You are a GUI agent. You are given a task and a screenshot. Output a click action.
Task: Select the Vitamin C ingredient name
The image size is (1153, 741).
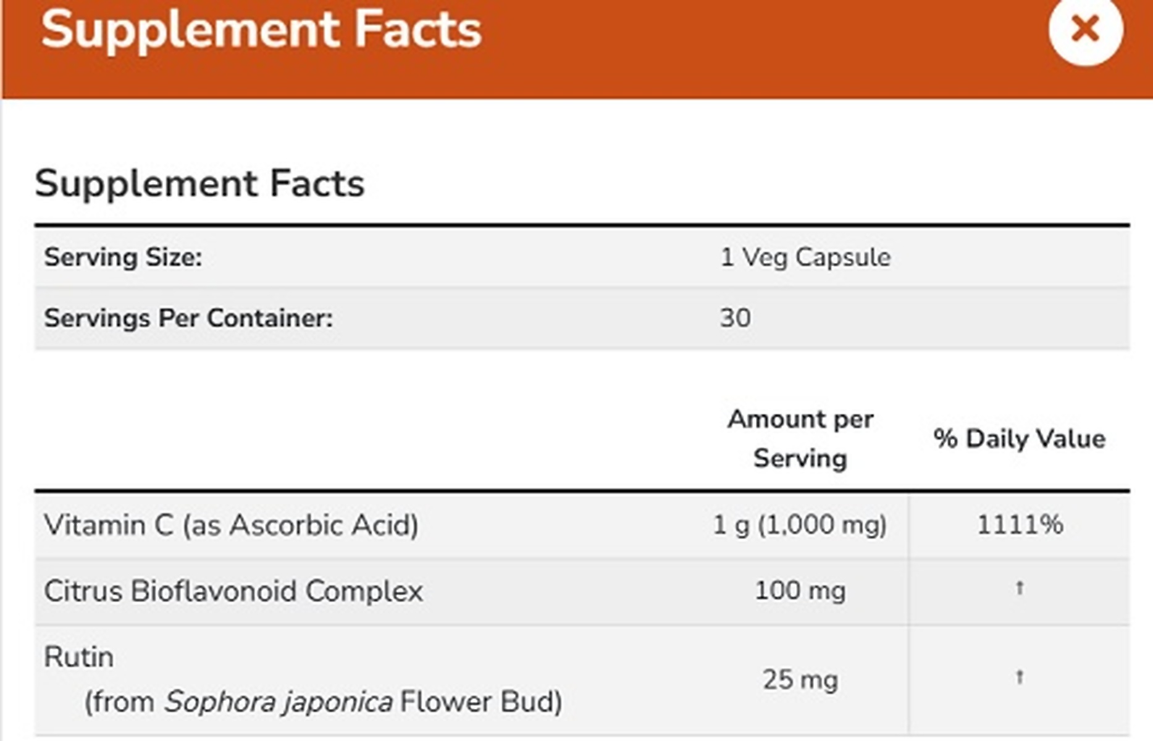(231, 525)
